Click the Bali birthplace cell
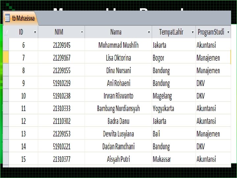This screenshot has width=237, height=178. coord(174,134)
